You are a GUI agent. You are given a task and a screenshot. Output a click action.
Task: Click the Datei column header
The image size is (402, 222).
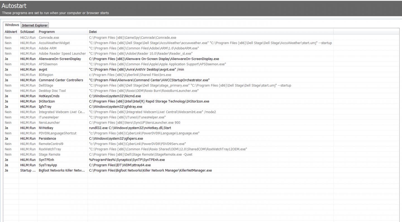93,32
